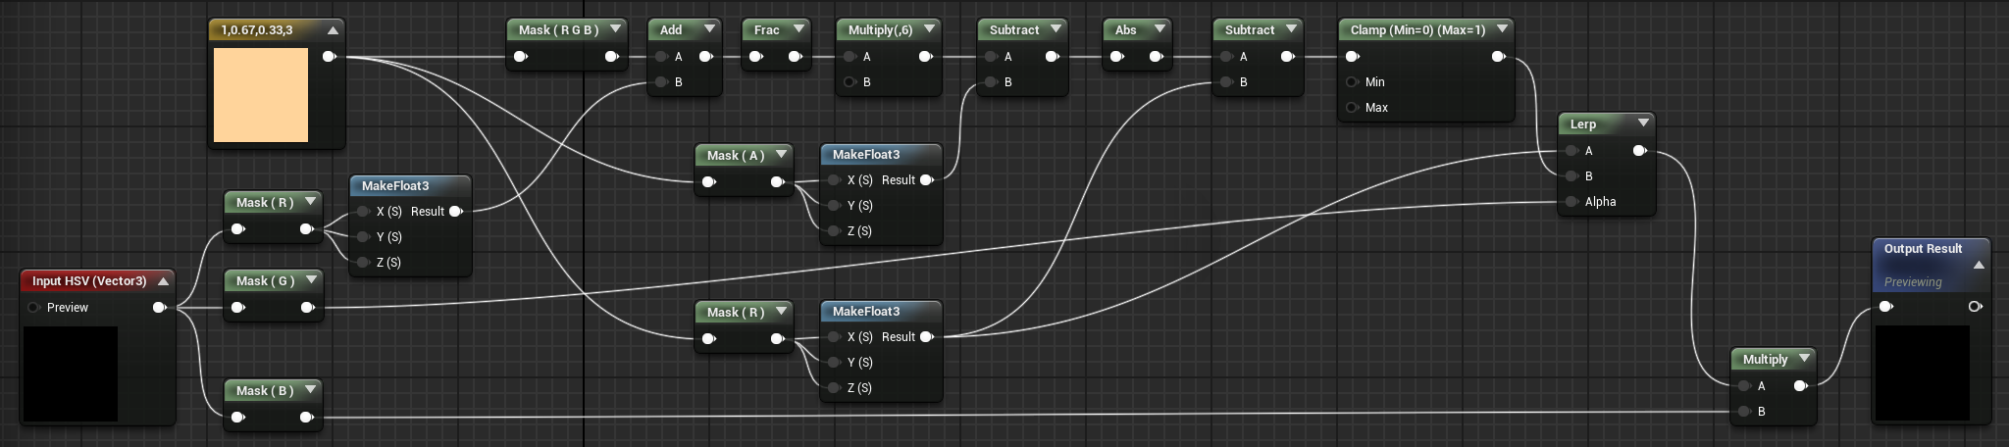Click the Input HSV black preview thumbnail

pos(71,373)
